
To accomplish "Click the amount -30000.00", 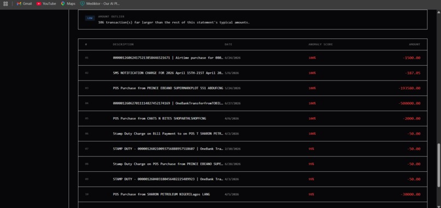I will coord(410,194).
